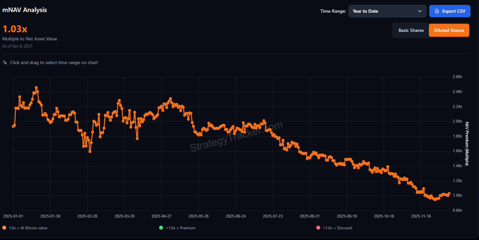Switch to Basic Shares
The width and height of the screenshot is (479, 240).
(411, 30)
